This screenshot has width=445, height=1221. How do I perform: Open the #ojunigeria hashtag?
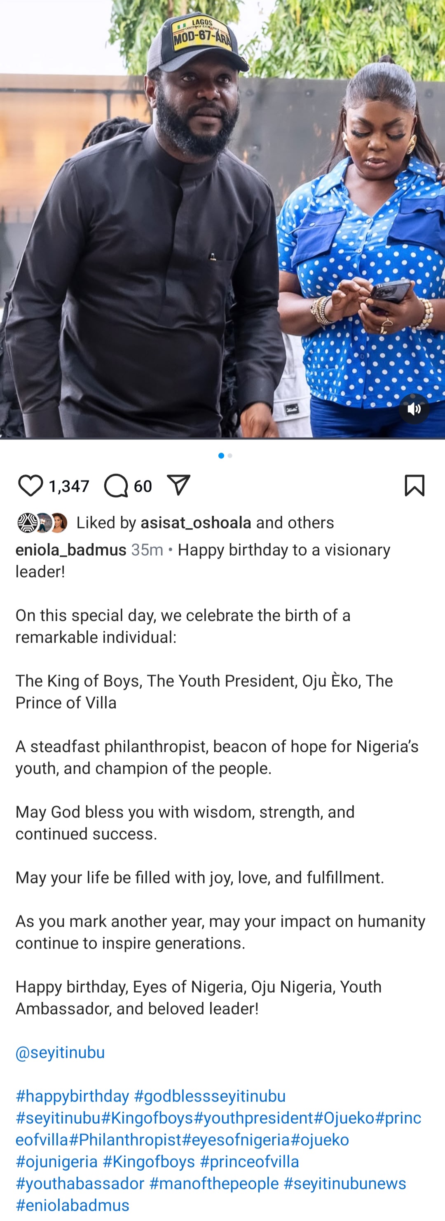56,1161
